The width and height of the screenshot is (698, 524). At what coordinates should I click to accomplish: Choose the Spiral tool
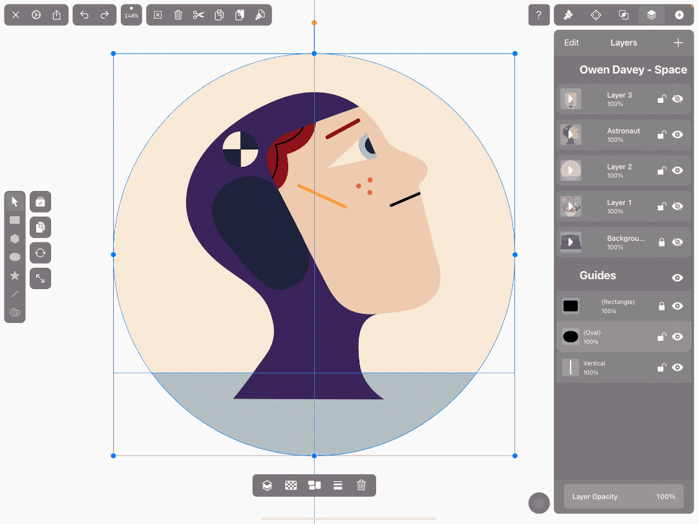(15, 312)
